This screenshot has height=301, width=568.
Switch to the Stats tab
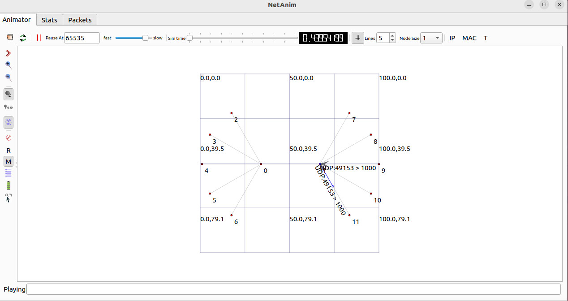[x=49, y=20]
